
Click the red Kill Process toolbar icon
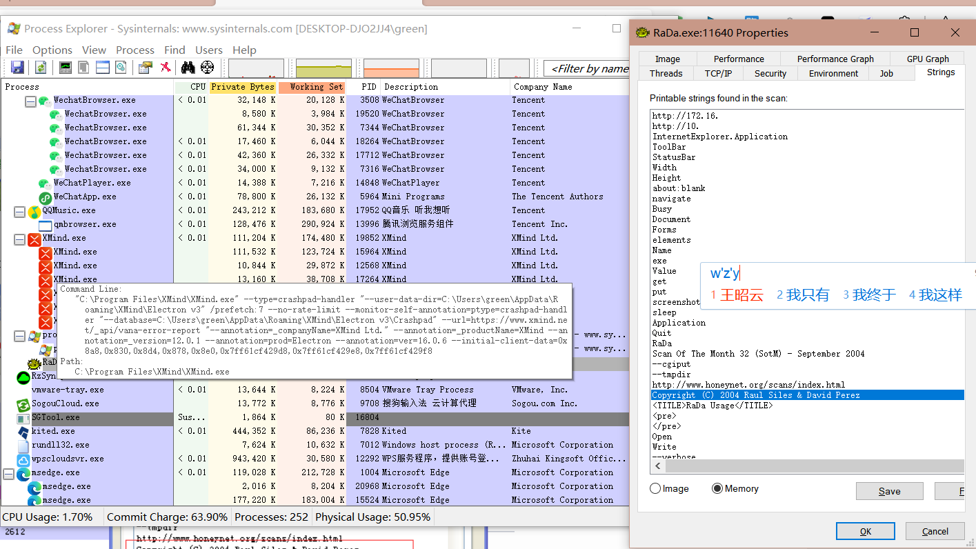(166, 67)
